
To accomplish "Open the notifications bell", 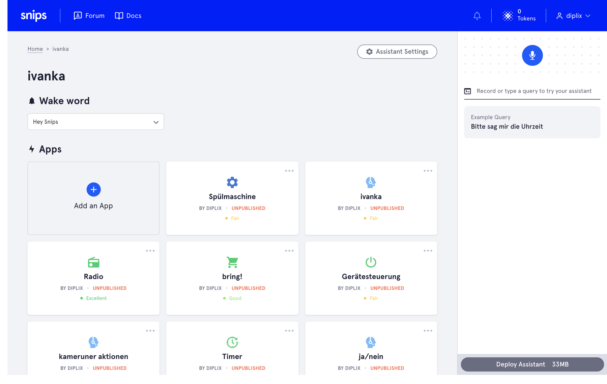I will [x=477, y=16].
